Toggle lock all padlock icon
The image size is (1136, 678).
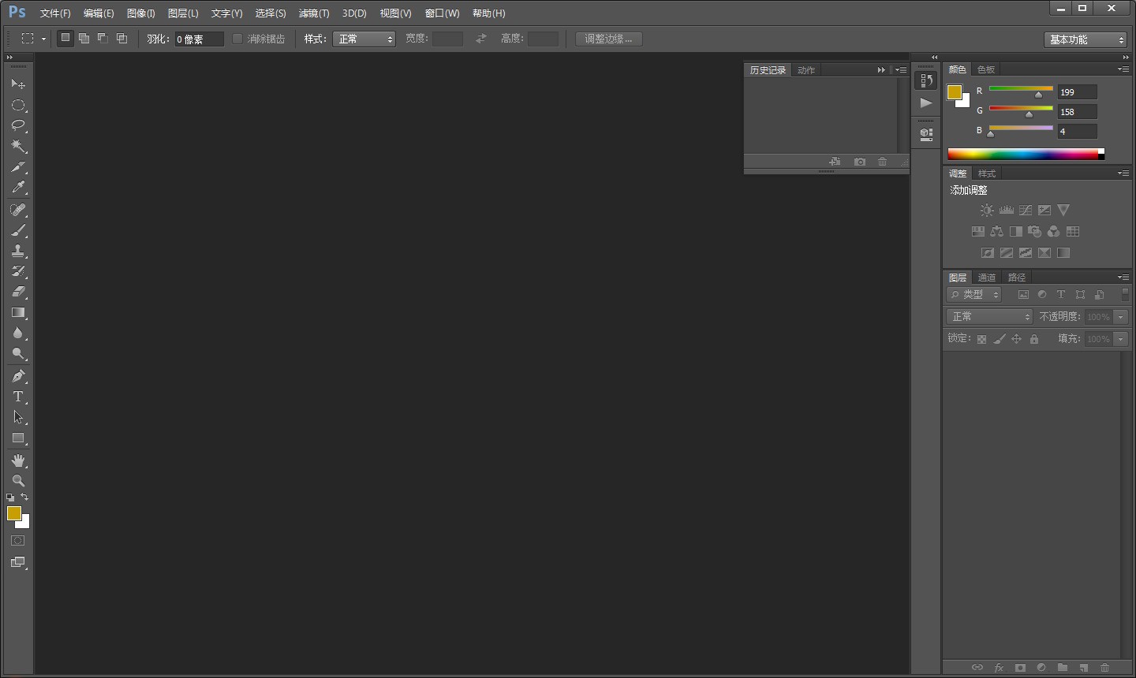(1034, 339)
